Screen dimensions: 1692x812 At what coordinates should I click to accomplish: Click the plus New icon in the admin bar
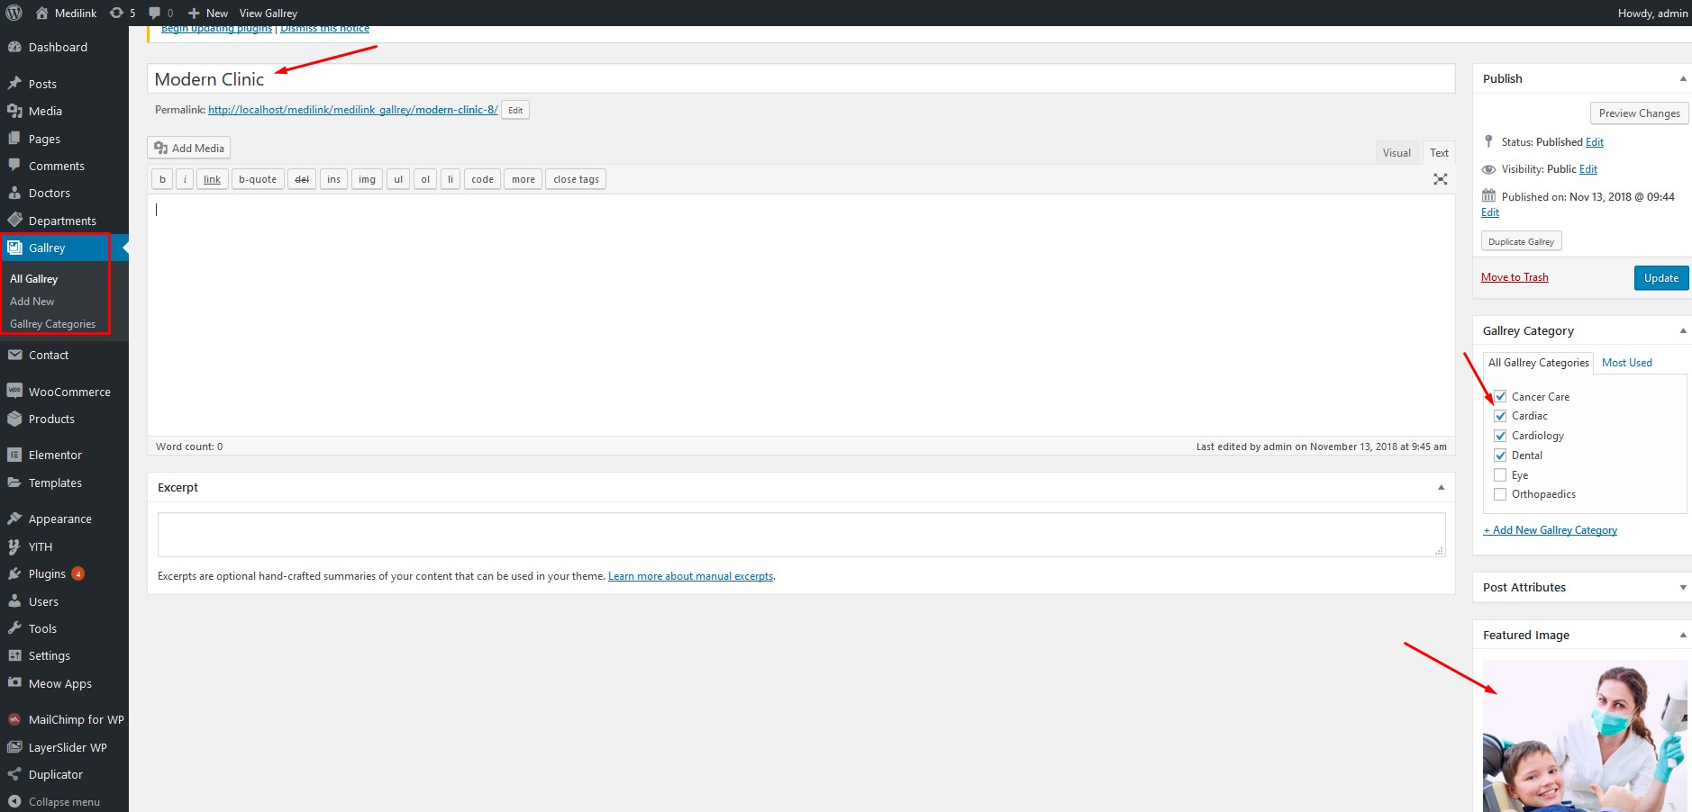pos(194,13)
